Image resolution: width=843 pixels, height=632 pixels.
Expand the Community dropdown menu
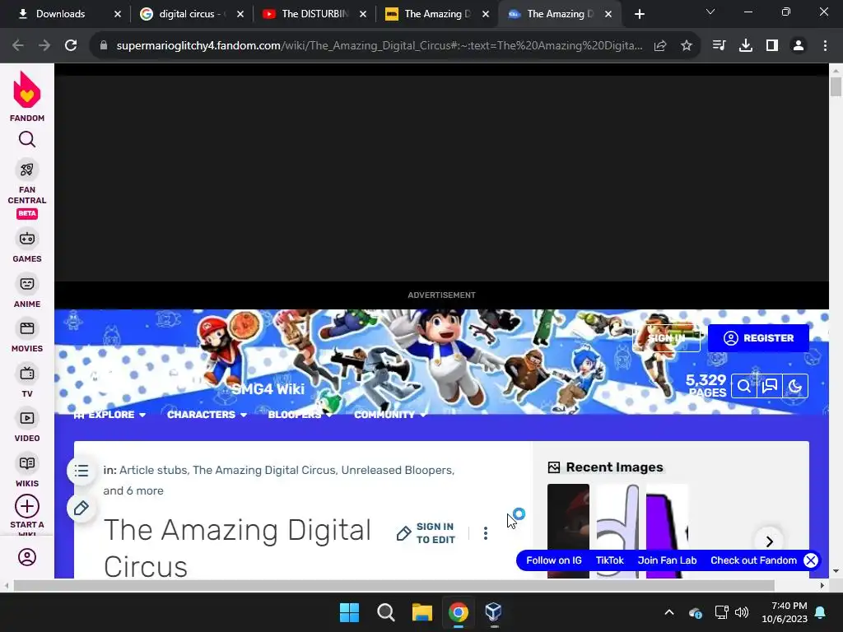[x=389, y=415]
